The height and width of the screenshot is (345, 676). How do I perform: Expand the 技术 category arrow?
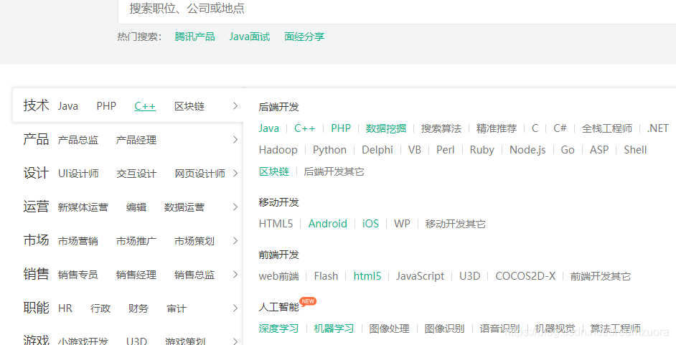[x=235, y=106]
